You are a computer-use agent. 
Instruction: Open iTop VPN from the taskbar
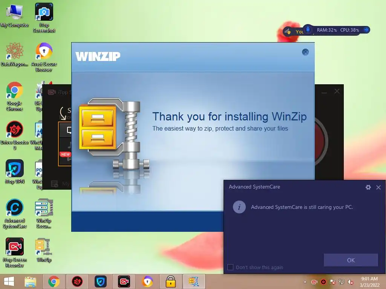point(100,281)
